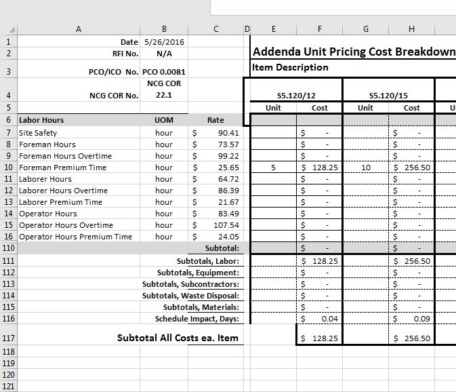Viewport: 456px width, 392px height.
Task: Click the Operator Hours Overtime rate 107.54
Action: pos(215,225)
